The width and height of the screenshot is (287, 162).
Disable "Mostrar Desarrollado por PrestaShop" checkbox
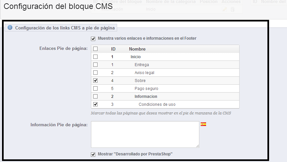click(93, 154)
